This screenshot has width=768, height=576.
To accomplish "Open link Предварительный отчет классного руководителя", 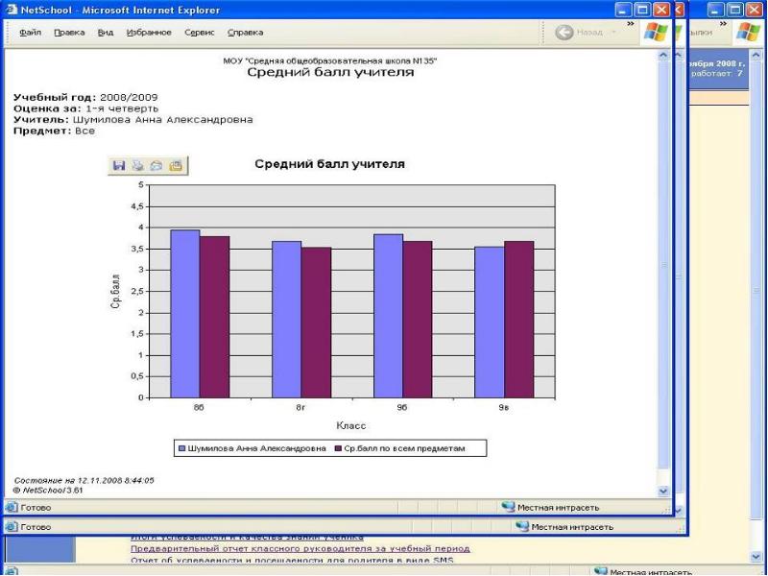I will (x=300, y=548).
